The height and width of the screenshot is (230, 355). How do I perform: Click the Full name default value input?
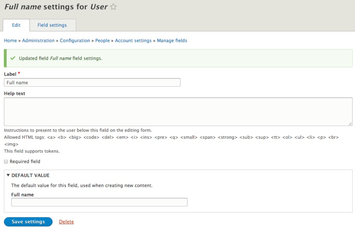(99, 202)
